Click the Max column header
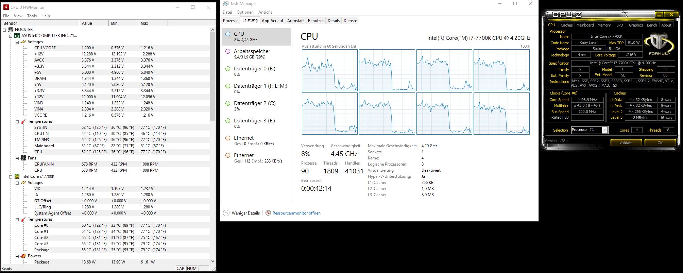 [153, 23]
